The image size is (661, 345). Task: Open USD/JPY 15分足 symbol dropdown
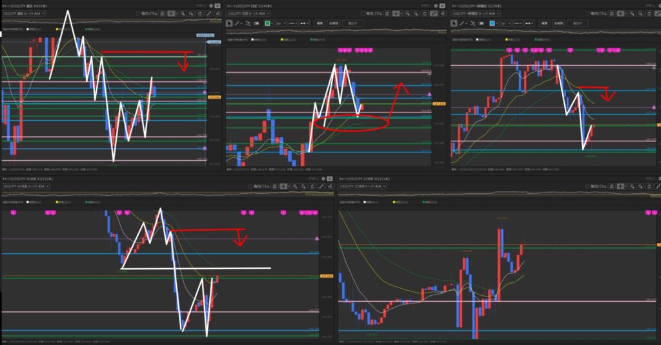363,186
